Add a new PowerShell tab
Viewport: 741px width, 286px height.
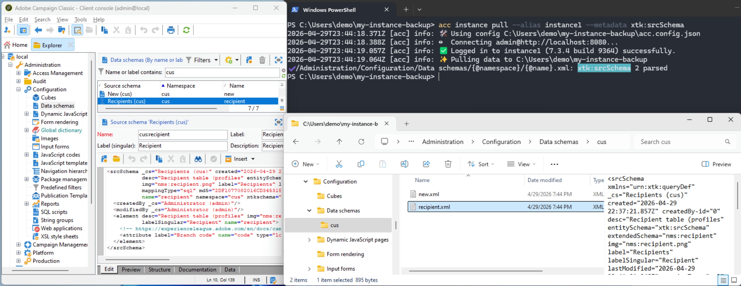[x=406, y=10]
